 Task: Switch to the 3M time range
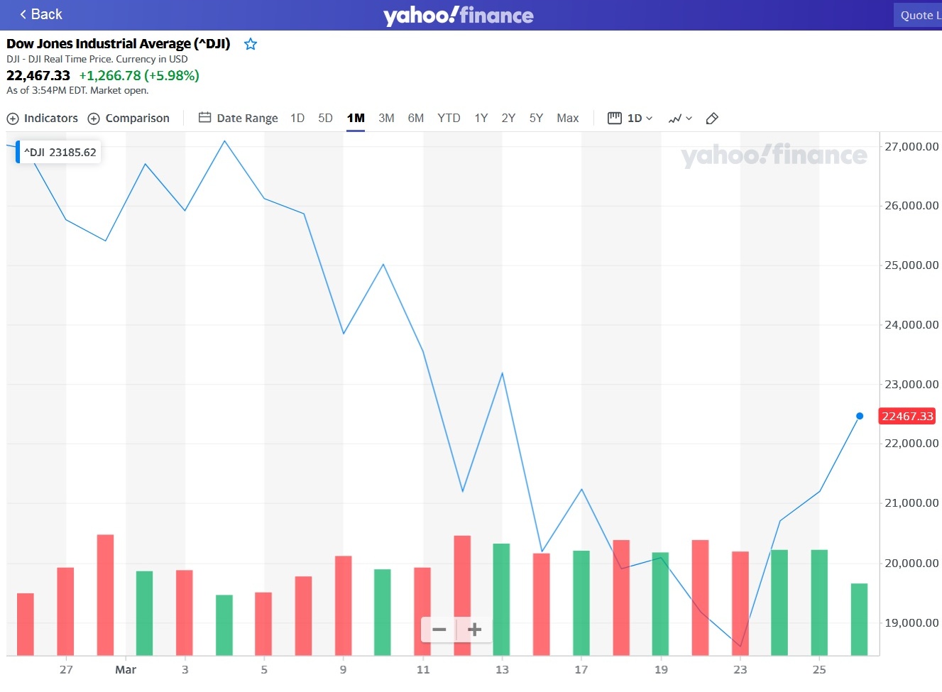(x=386, y=119)
